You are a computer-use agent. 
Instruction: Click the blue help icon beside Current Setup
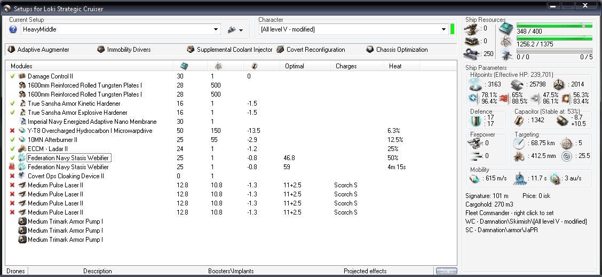(x=13, y=29)
